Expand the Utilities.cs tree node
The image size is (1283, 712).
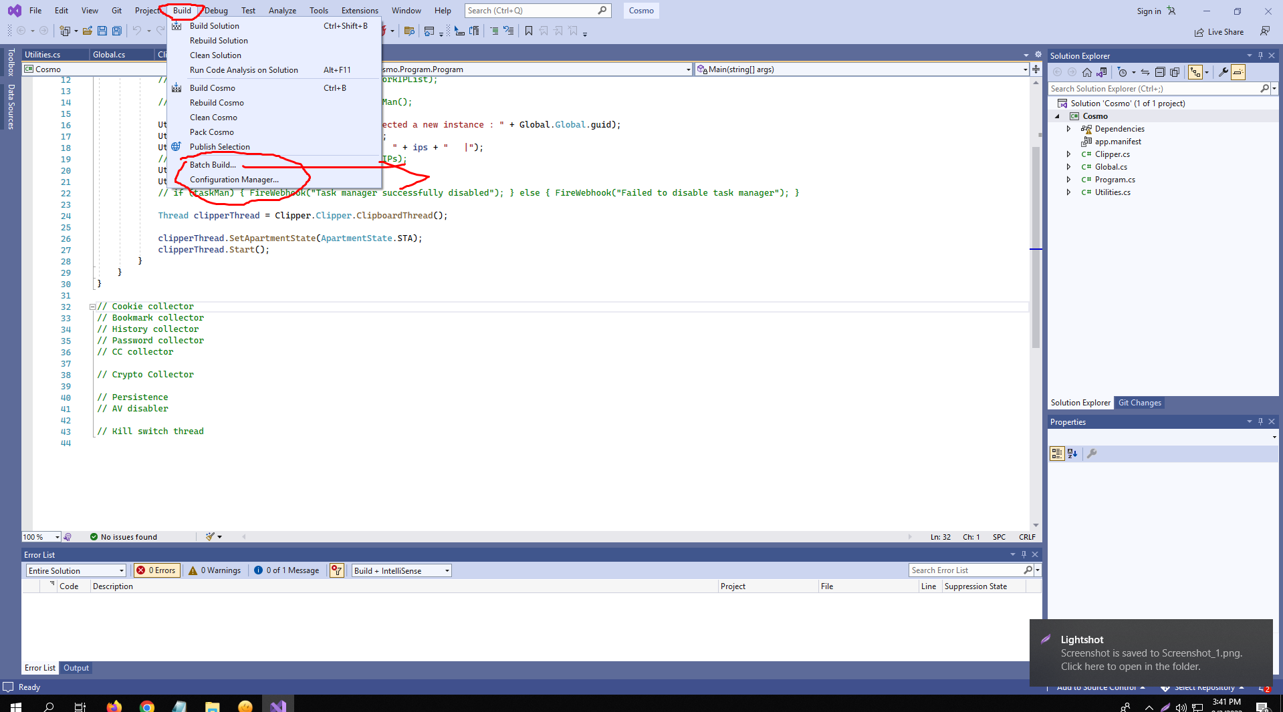click(1068, 192)
